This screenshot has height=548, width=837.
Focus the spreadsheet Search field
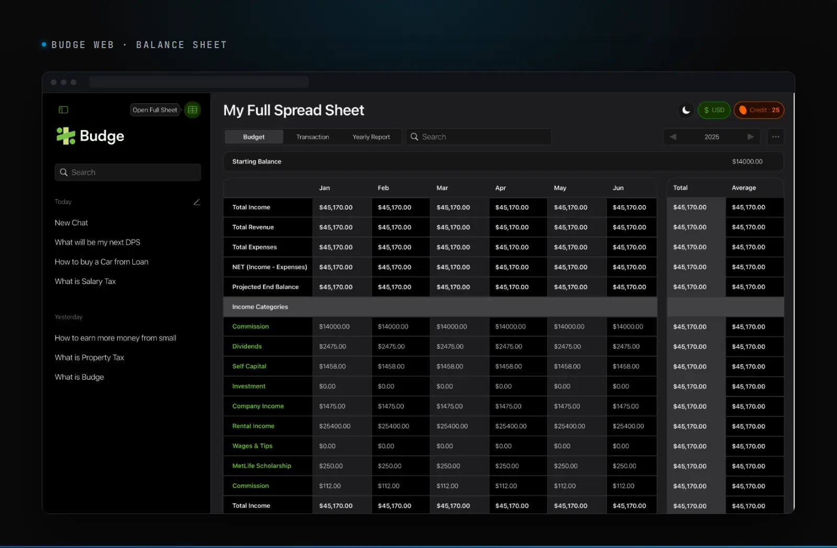pos(479,137)
